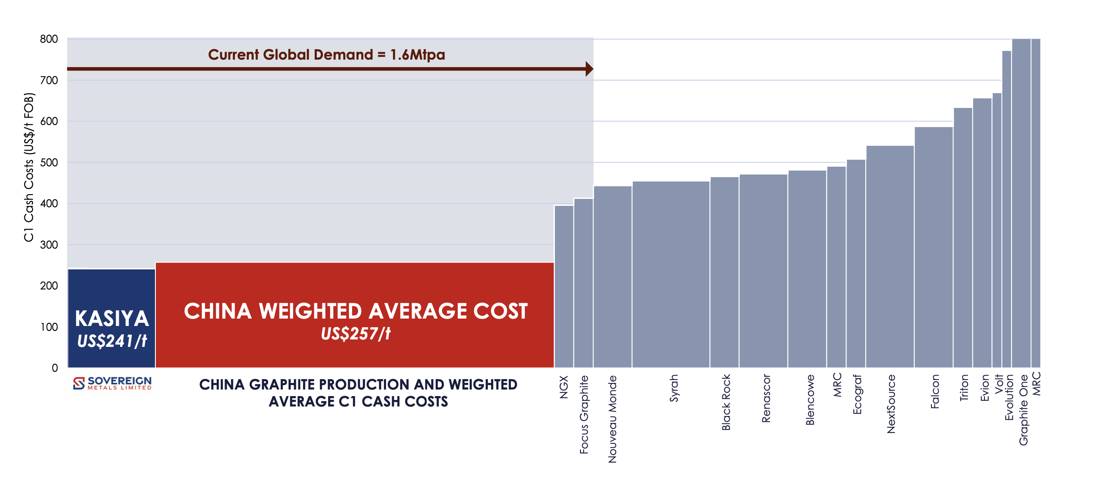Click the Sovereign Metals Limited logo
The image size is (1095, 477).
[x=112, y=383]
